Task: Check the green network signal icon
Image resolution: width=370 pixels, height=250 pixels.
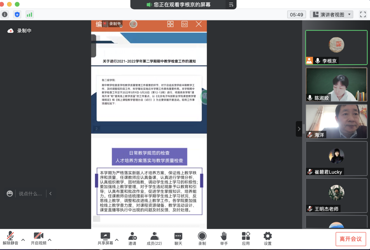Action: point(29,14)
